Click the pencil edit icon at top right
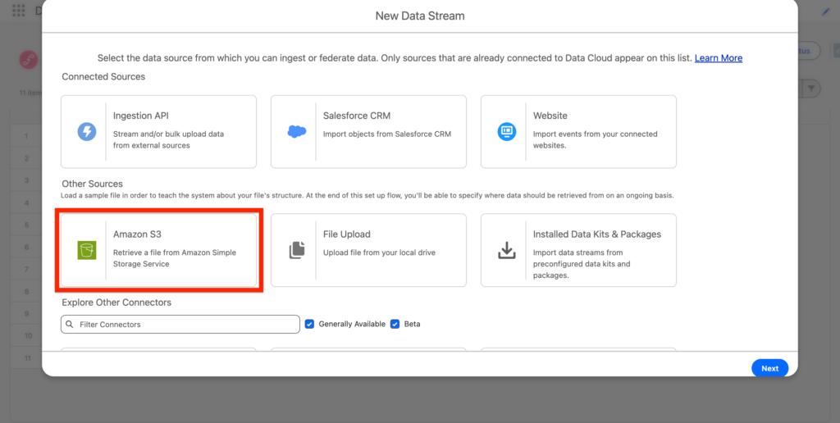This screenshot has width=840, height=423. point(825,11)
